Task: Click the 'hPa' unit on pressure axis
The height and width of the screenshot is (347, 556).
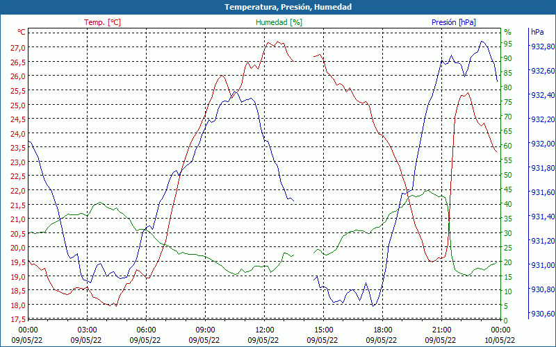Action: (x=537, y=32)
